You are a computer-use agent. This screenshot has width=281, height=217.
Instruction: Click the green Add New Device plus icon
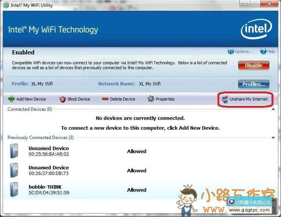(11, 99)
